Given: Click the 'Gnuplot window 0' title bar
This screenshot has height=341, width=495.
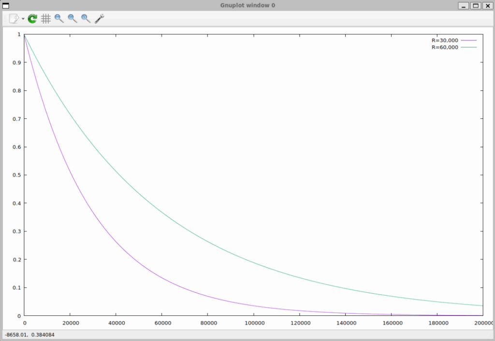Looking at the screenshot, I should click(247, 5).
